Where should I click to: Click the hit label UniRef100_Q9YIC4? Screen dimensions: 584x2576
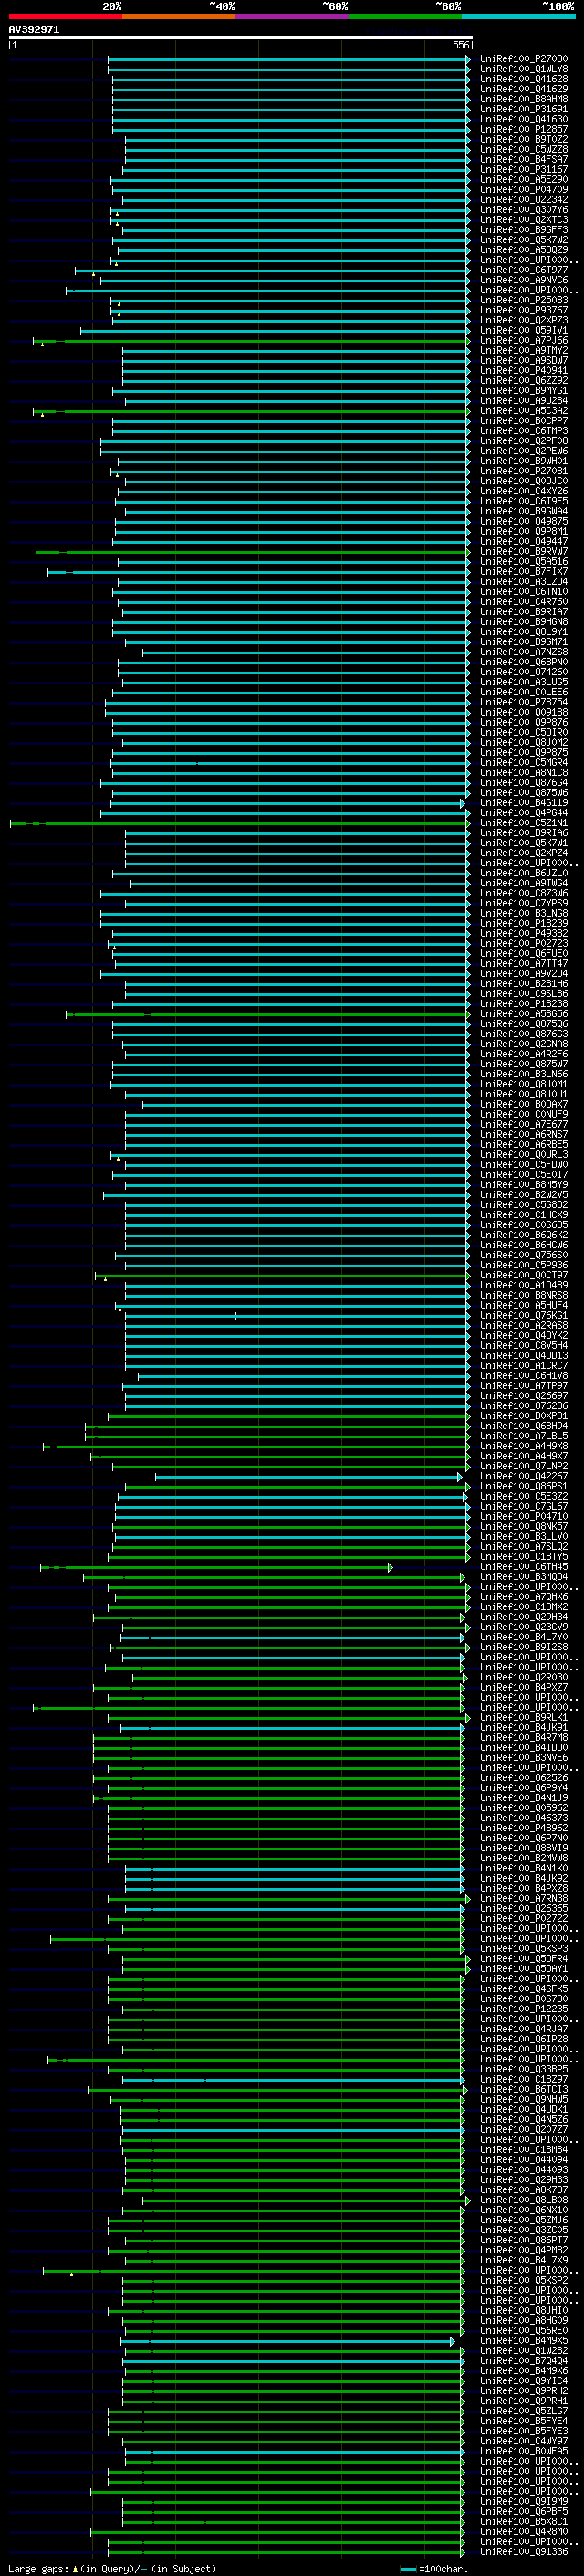pyautogui.click(x=524, y=2382)
